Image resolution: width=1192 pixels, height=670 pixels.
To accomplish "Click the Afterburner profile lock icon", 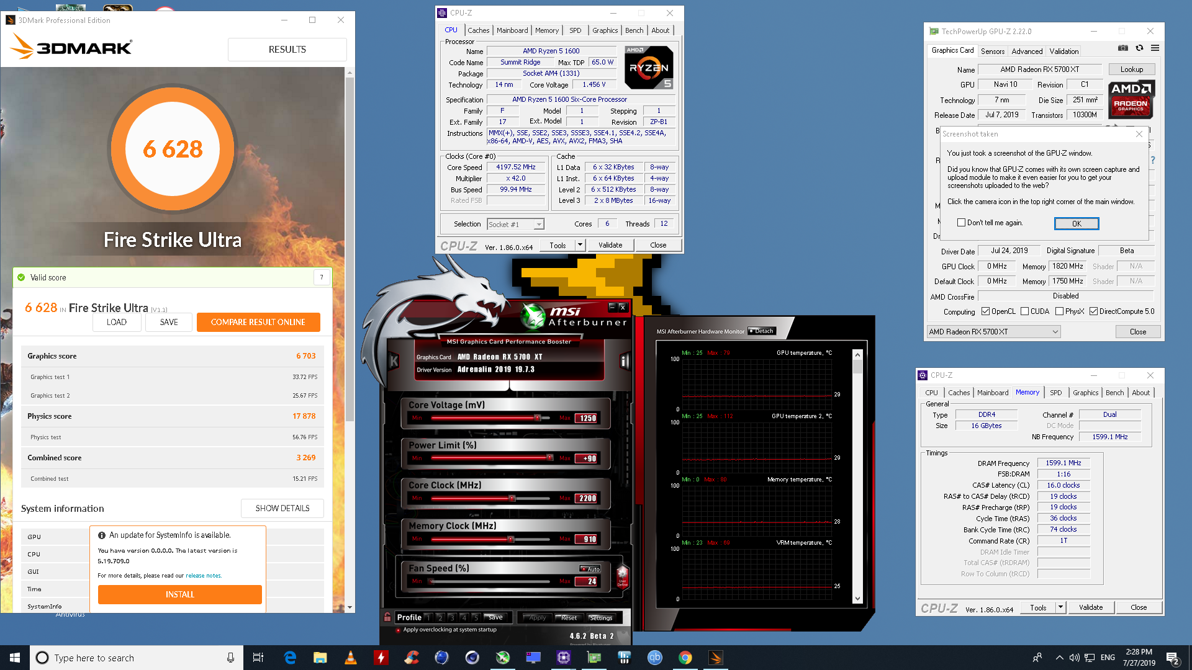I will [x=387, y=617].
